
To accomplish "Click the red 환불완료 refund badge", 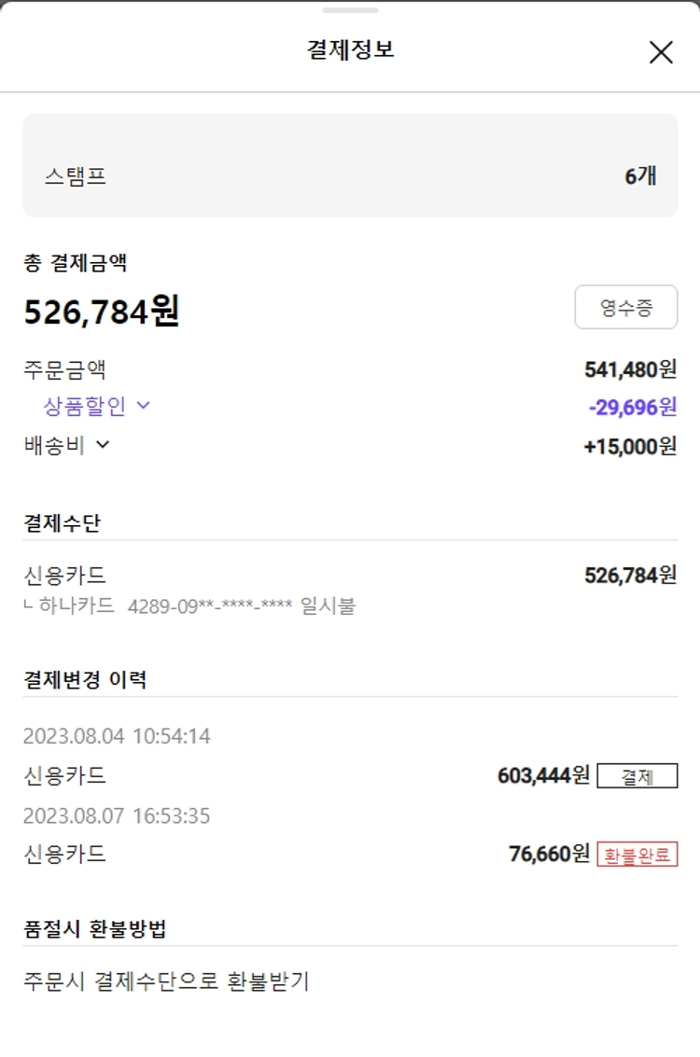I will tap(637, 855).
